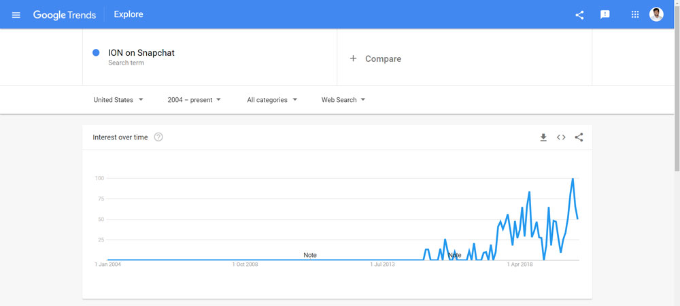
Task: Share the interest over time chart
Action: click(x=579, y=137)
